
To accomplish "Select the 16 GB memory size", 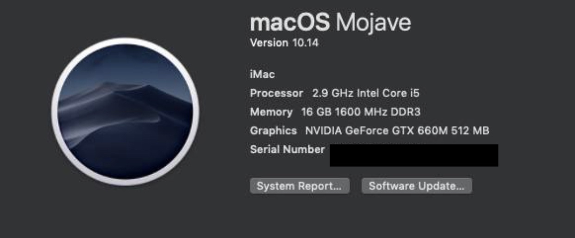I will pos(316,112).
